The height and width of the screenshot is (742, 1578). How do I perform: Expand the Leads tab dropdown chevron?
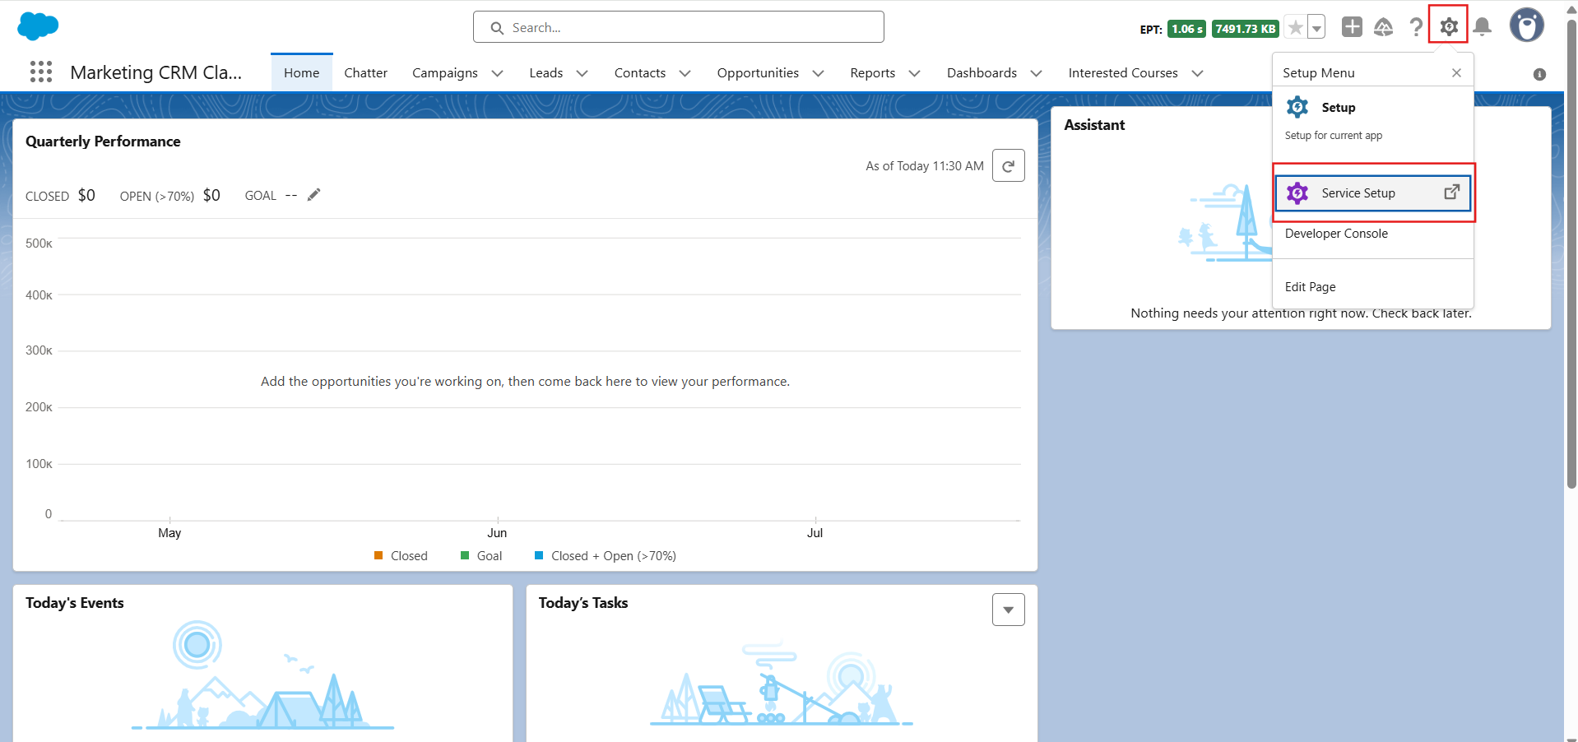[582, 73]
